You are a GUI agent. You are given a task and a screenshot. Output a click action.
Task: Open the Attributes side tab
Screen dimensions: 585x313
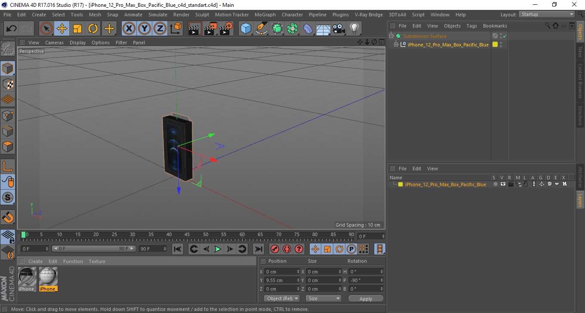click(x=580, y=178)
